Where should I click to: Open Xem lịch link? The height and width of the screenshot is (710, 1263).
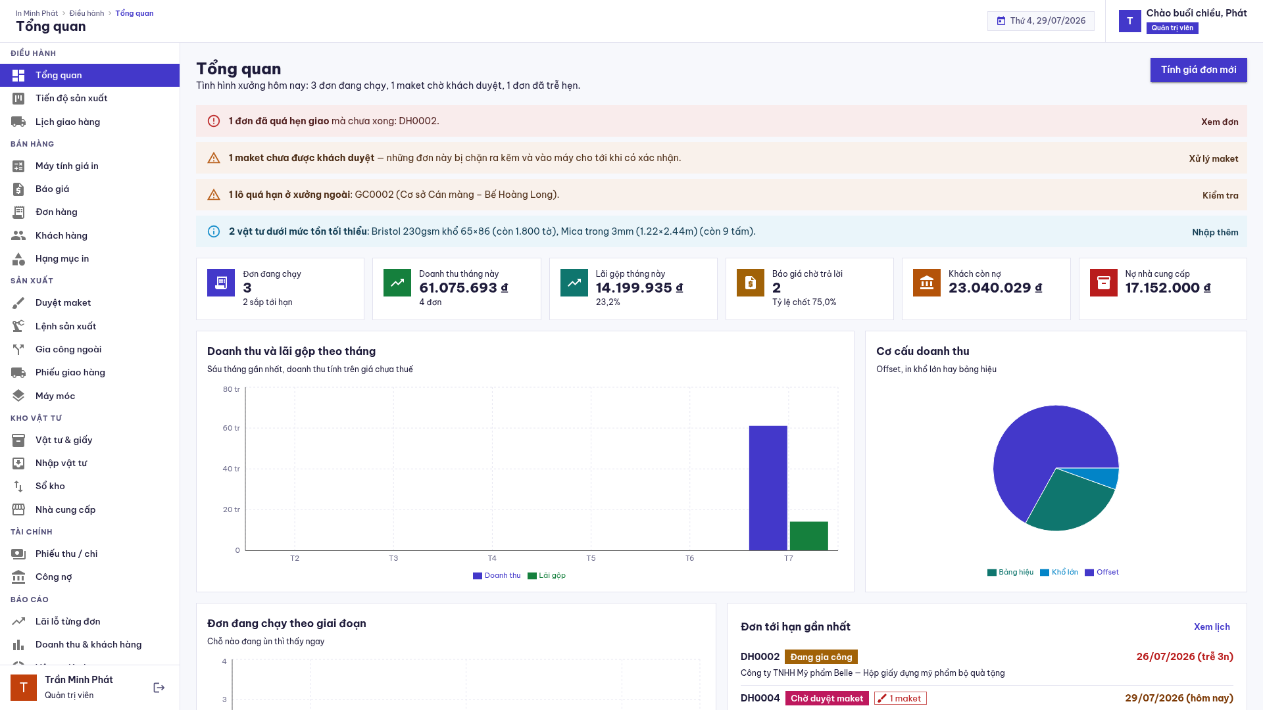[1212, 627]
